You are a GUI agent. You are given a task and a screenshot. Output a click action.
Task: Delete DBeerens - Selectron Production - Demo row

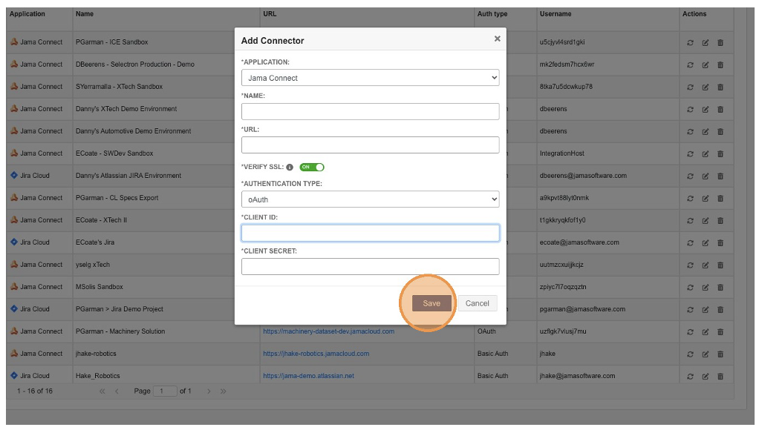[x=720, y=65]
